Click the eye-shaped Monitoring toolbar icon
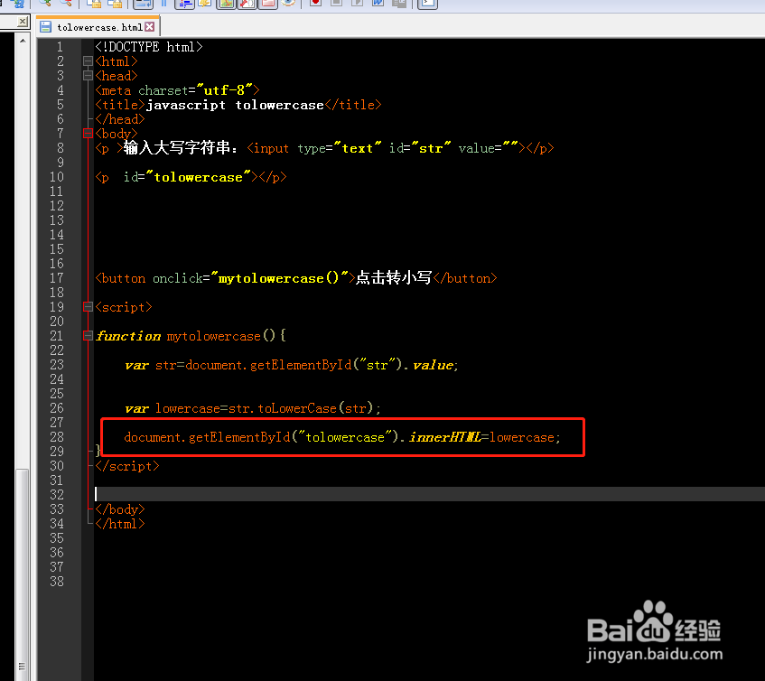 (x=288, y=4)
